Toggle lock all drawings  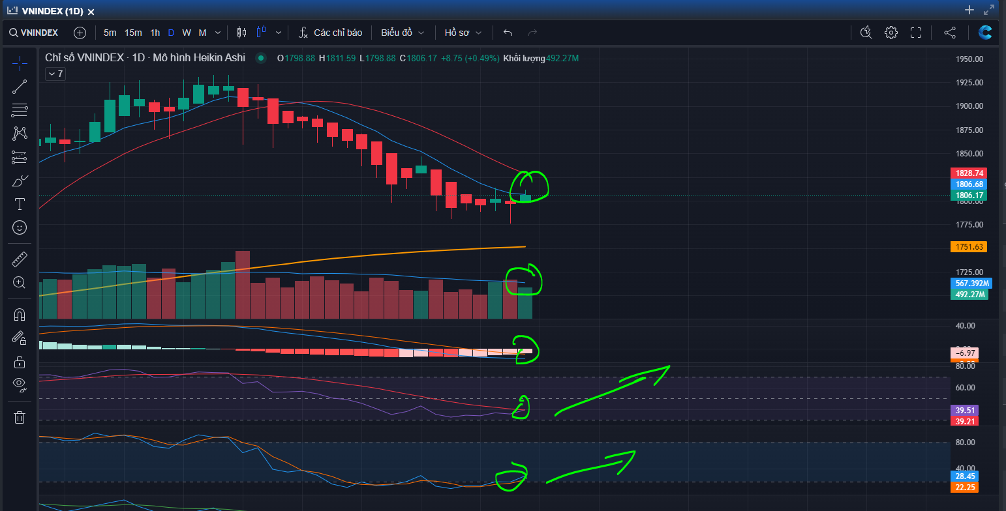(x=20, y=362)
